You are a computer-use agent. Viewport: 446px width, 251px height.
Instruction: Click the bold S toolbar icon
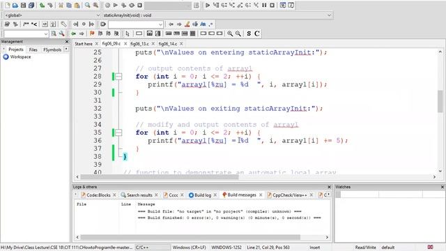[249, 33]
